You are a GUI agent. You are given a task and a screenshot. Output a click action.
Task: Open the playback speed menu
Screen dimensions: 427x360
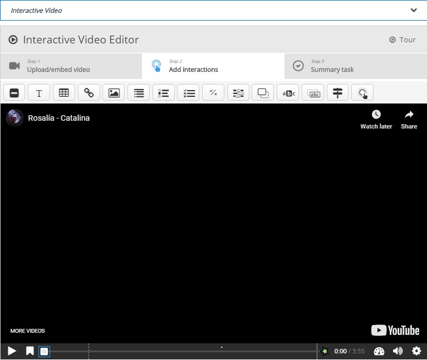point(379,351)
